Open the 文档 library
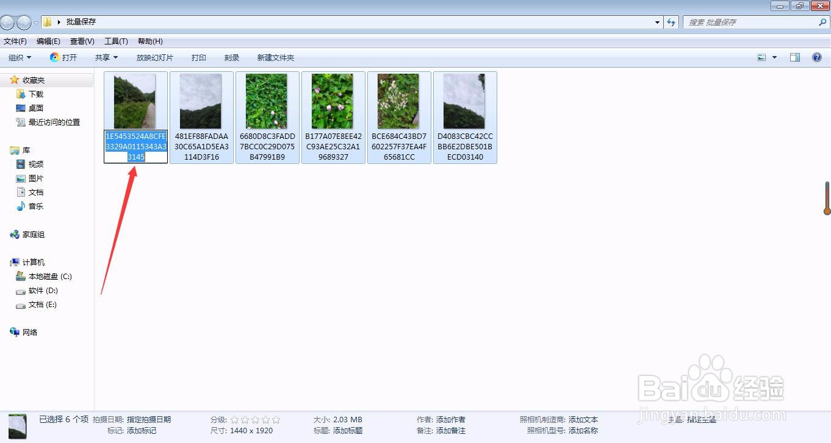Image resolution: width=831 pixels, height=443 pixels. click(35, 192)
